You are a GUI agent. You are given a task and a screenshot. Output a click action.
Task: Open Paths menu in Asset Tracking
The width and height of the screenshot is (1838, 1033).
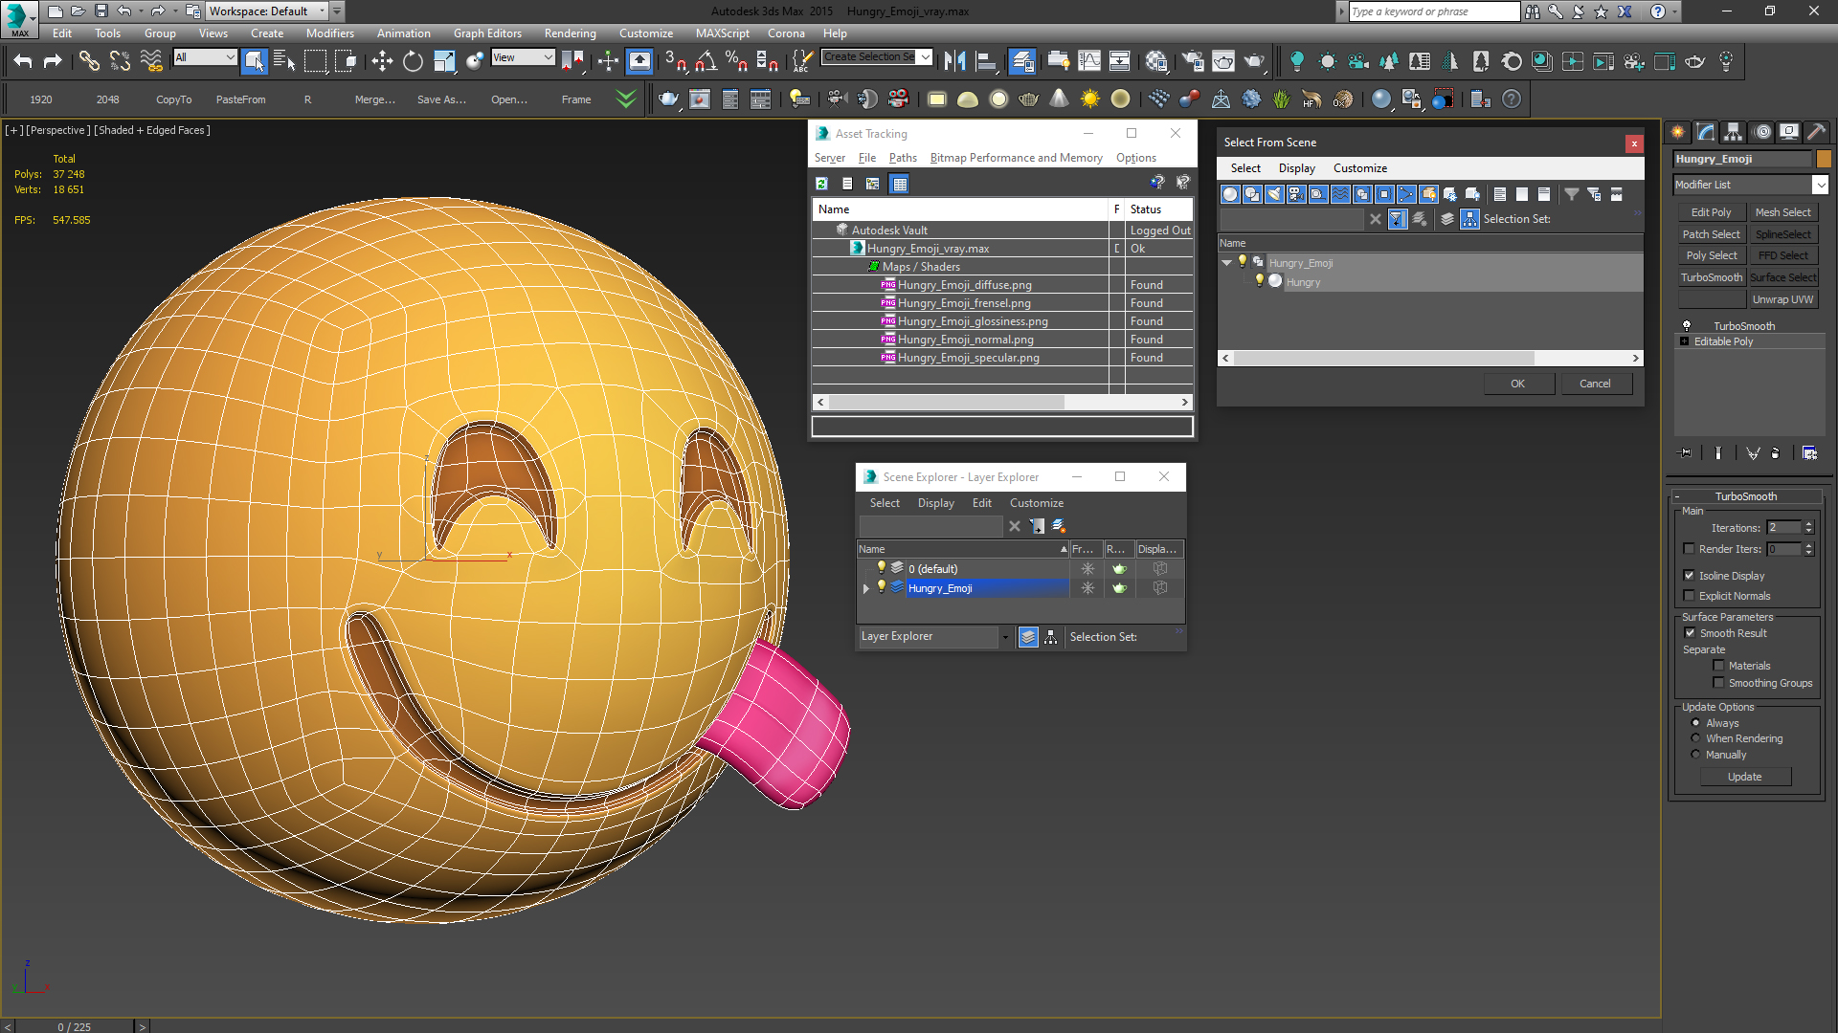point(902,158)
